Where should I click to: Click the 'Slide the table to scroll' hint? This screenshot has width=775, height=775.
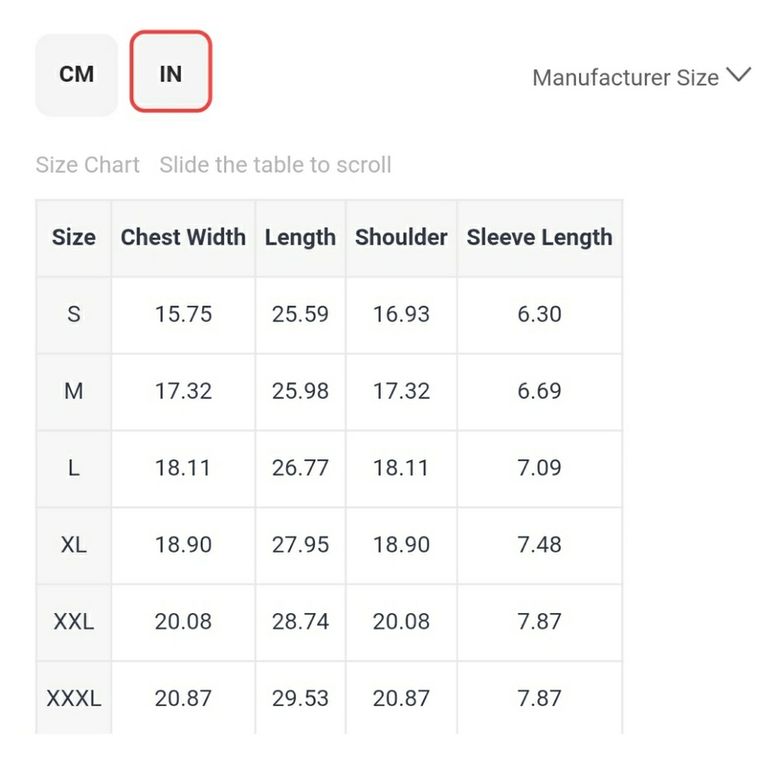(275, 165)
